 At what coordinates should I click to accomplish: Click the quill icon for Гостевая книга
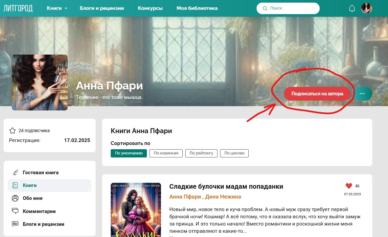15,172
